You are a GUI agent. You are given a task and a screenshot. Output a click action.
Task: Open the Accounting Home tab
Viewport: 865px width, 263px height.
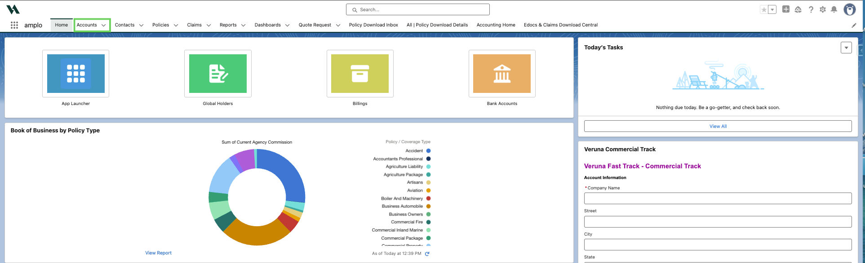click(496, 25)
